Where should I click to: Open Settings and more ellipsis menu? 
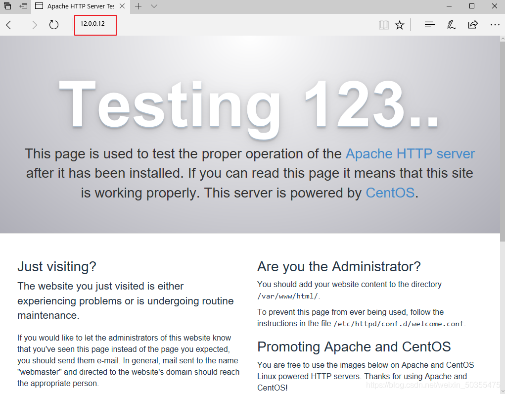(495, 25)
